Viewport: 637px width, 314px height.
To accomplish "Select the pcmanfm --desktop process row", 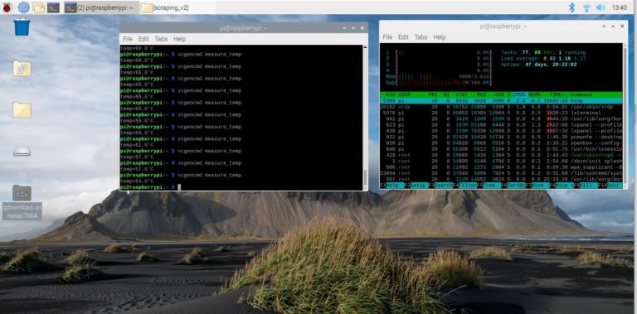I will tap(501, 137).
